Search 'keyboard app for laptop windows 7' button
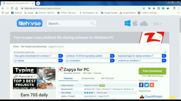Viewport: 181px width, 101px height. 164,56
